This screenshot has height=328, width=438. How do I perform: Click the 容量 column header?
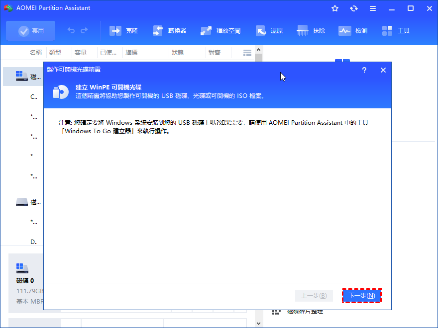pos(81,53)
